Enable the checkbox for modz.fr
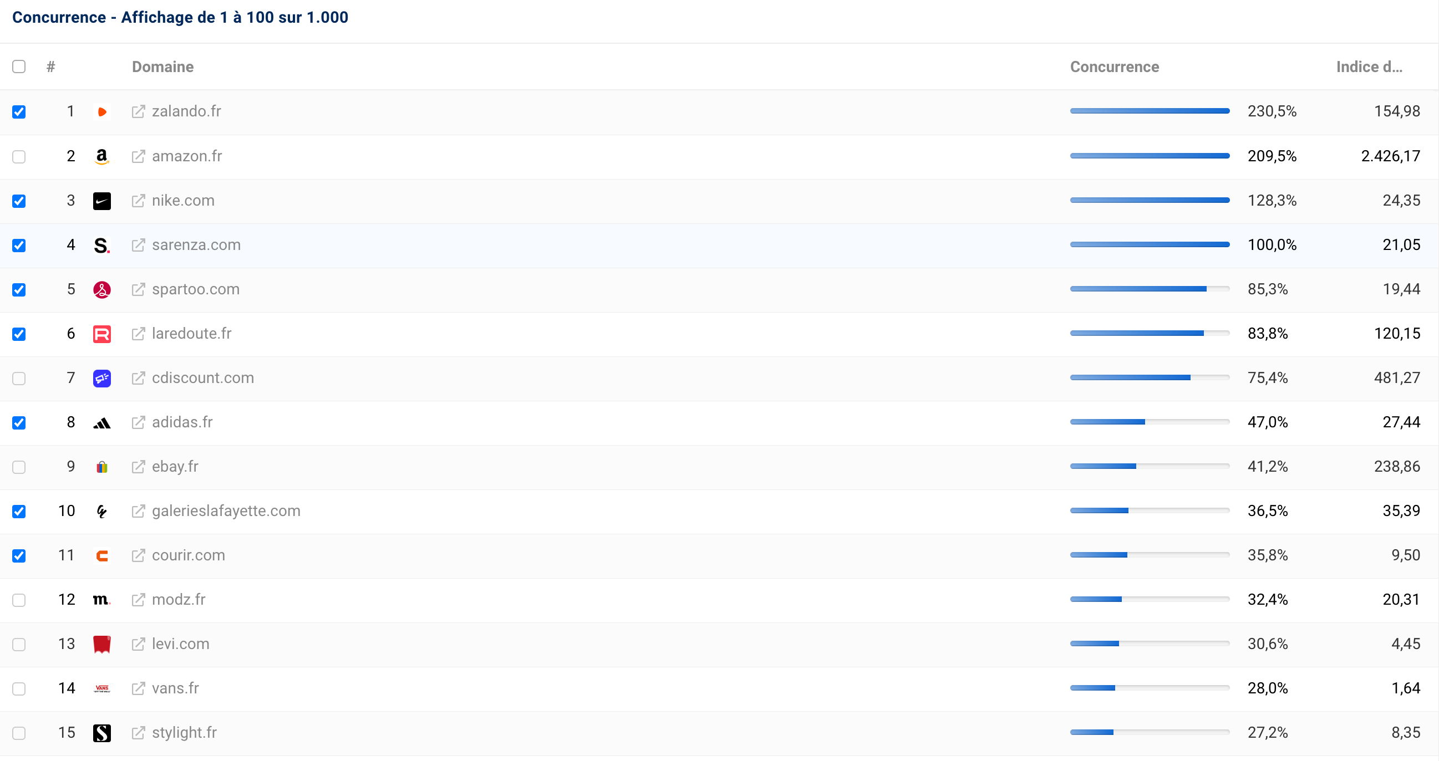Viewport: 1439px width, 761px height. (x=19, y=600)
